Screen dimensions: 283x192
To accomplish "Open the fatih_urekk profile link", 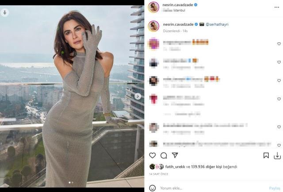I will [x=175, y=167].
